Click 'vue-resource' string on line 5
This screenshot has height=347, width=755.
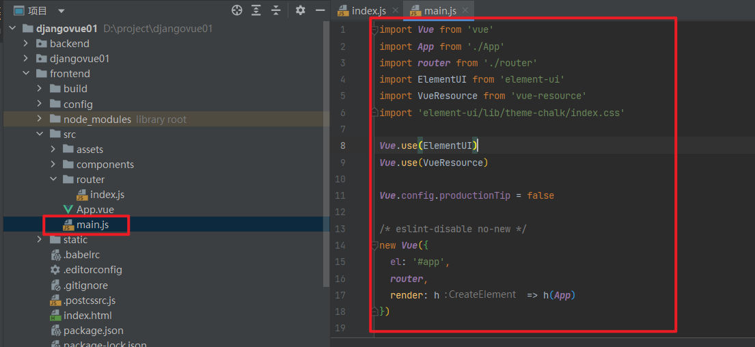(549, 96)
